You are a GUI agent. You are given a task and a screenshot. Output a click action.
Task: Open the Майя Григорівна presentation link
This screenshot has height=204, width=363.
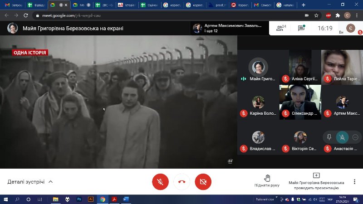click(x=65, y=28)
